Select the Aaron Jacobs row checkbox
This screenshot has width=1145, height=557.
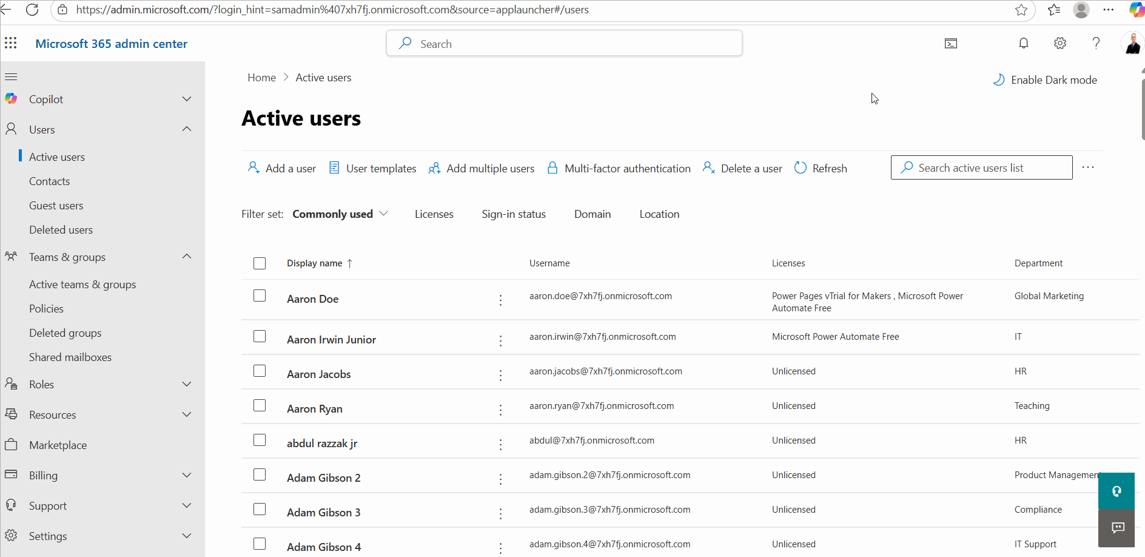pos(260,371)
